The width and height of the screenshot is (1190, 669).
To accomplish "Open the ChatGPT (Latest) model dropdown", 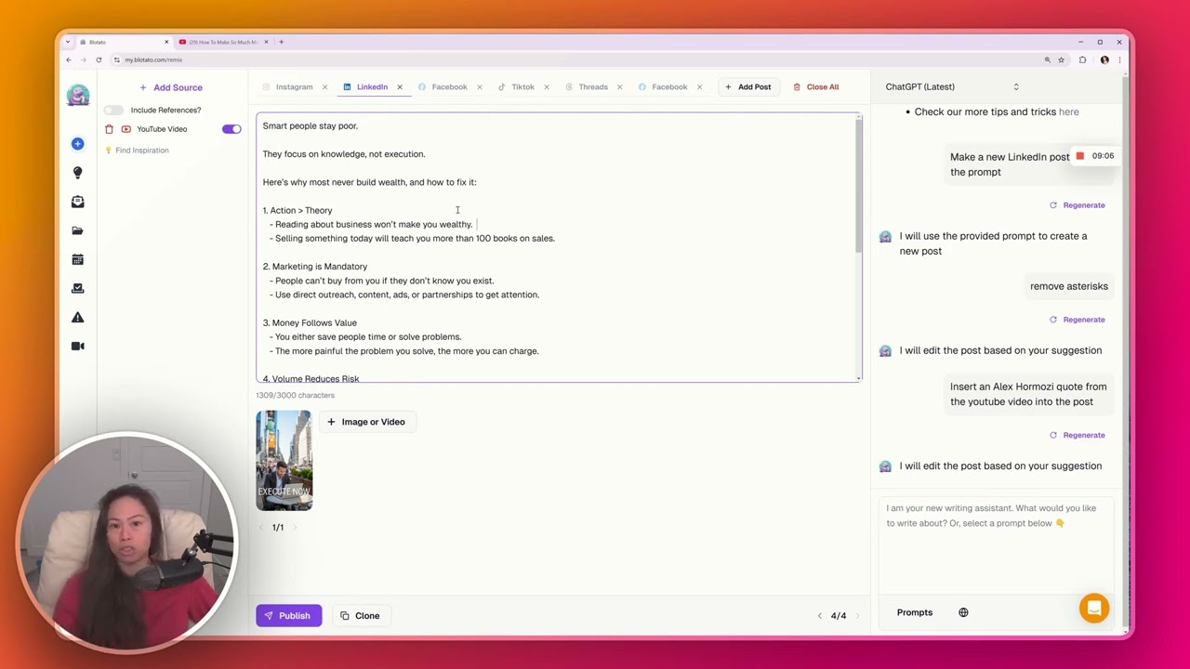I will (952, 87).
